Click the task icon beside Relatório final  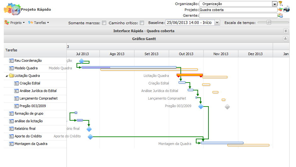coord(12,129)
